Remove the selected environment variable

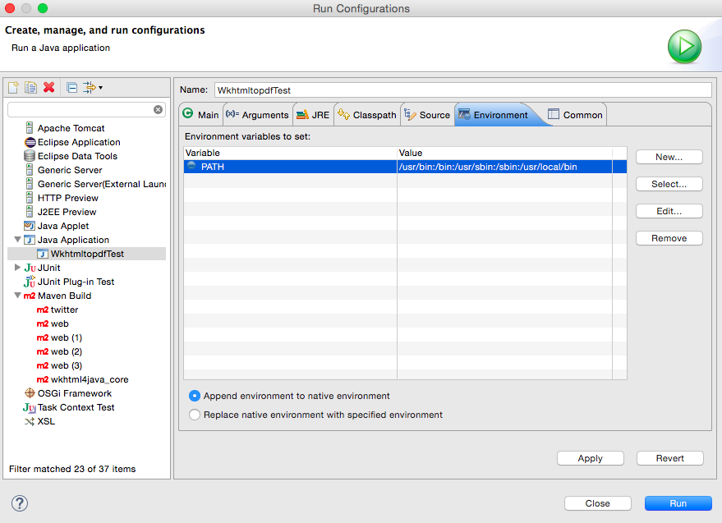coord(669,238)
